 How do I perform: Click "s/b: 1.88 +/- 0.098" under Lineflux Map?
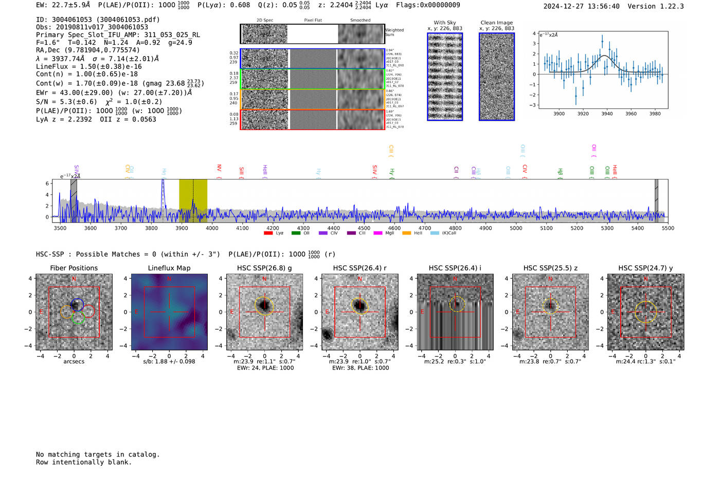pos(169,361)
